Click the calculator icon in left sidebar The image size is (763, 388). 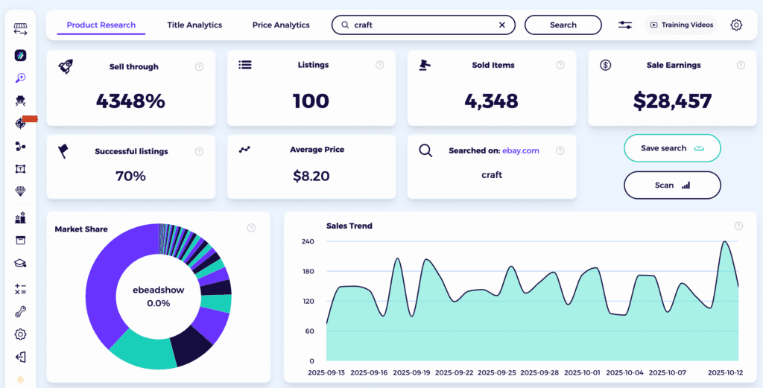20,287
